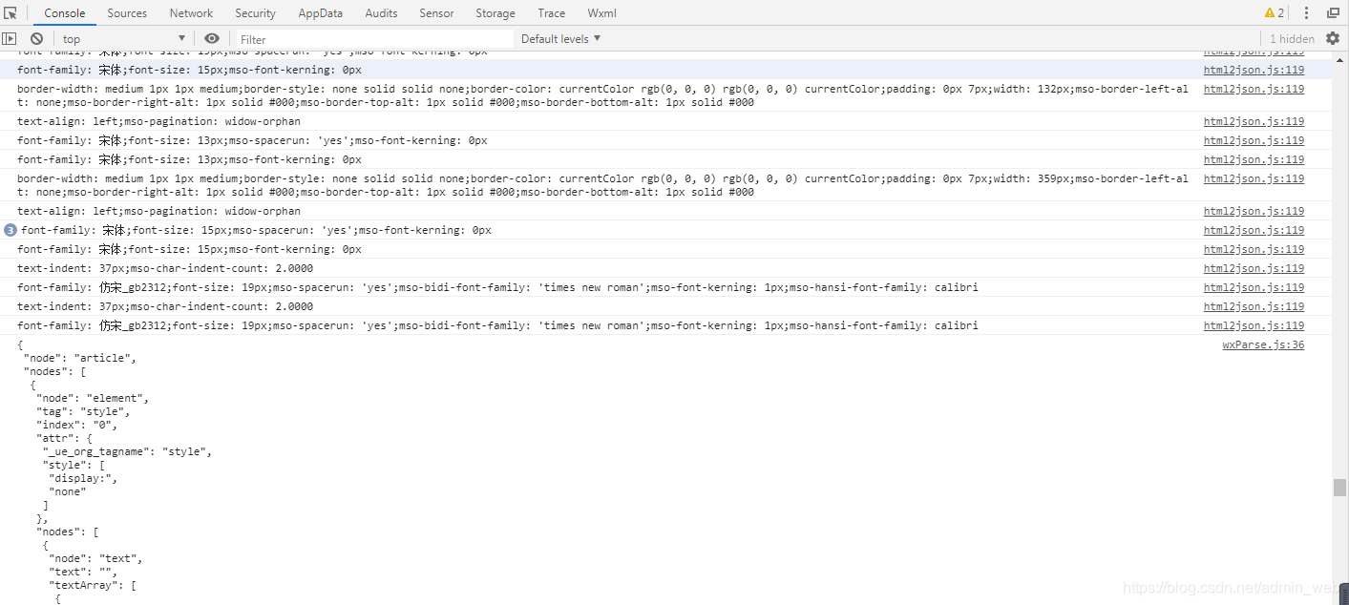The height and width of the screenshot is (605, 1349).
Task: Show the console sidebar toggle icon
Action: point(10,39)
